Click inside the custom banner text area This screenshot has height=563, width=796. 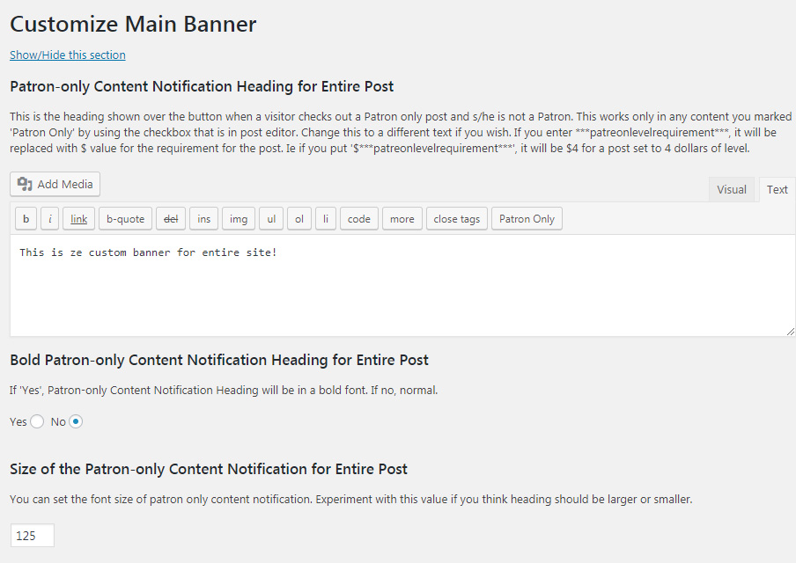coord(402,286)
